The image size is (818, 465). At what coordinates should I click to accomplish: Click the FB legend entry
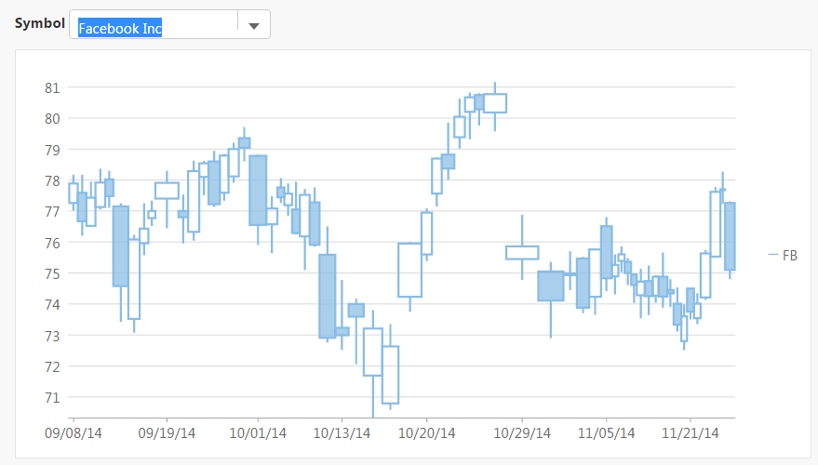783,256
